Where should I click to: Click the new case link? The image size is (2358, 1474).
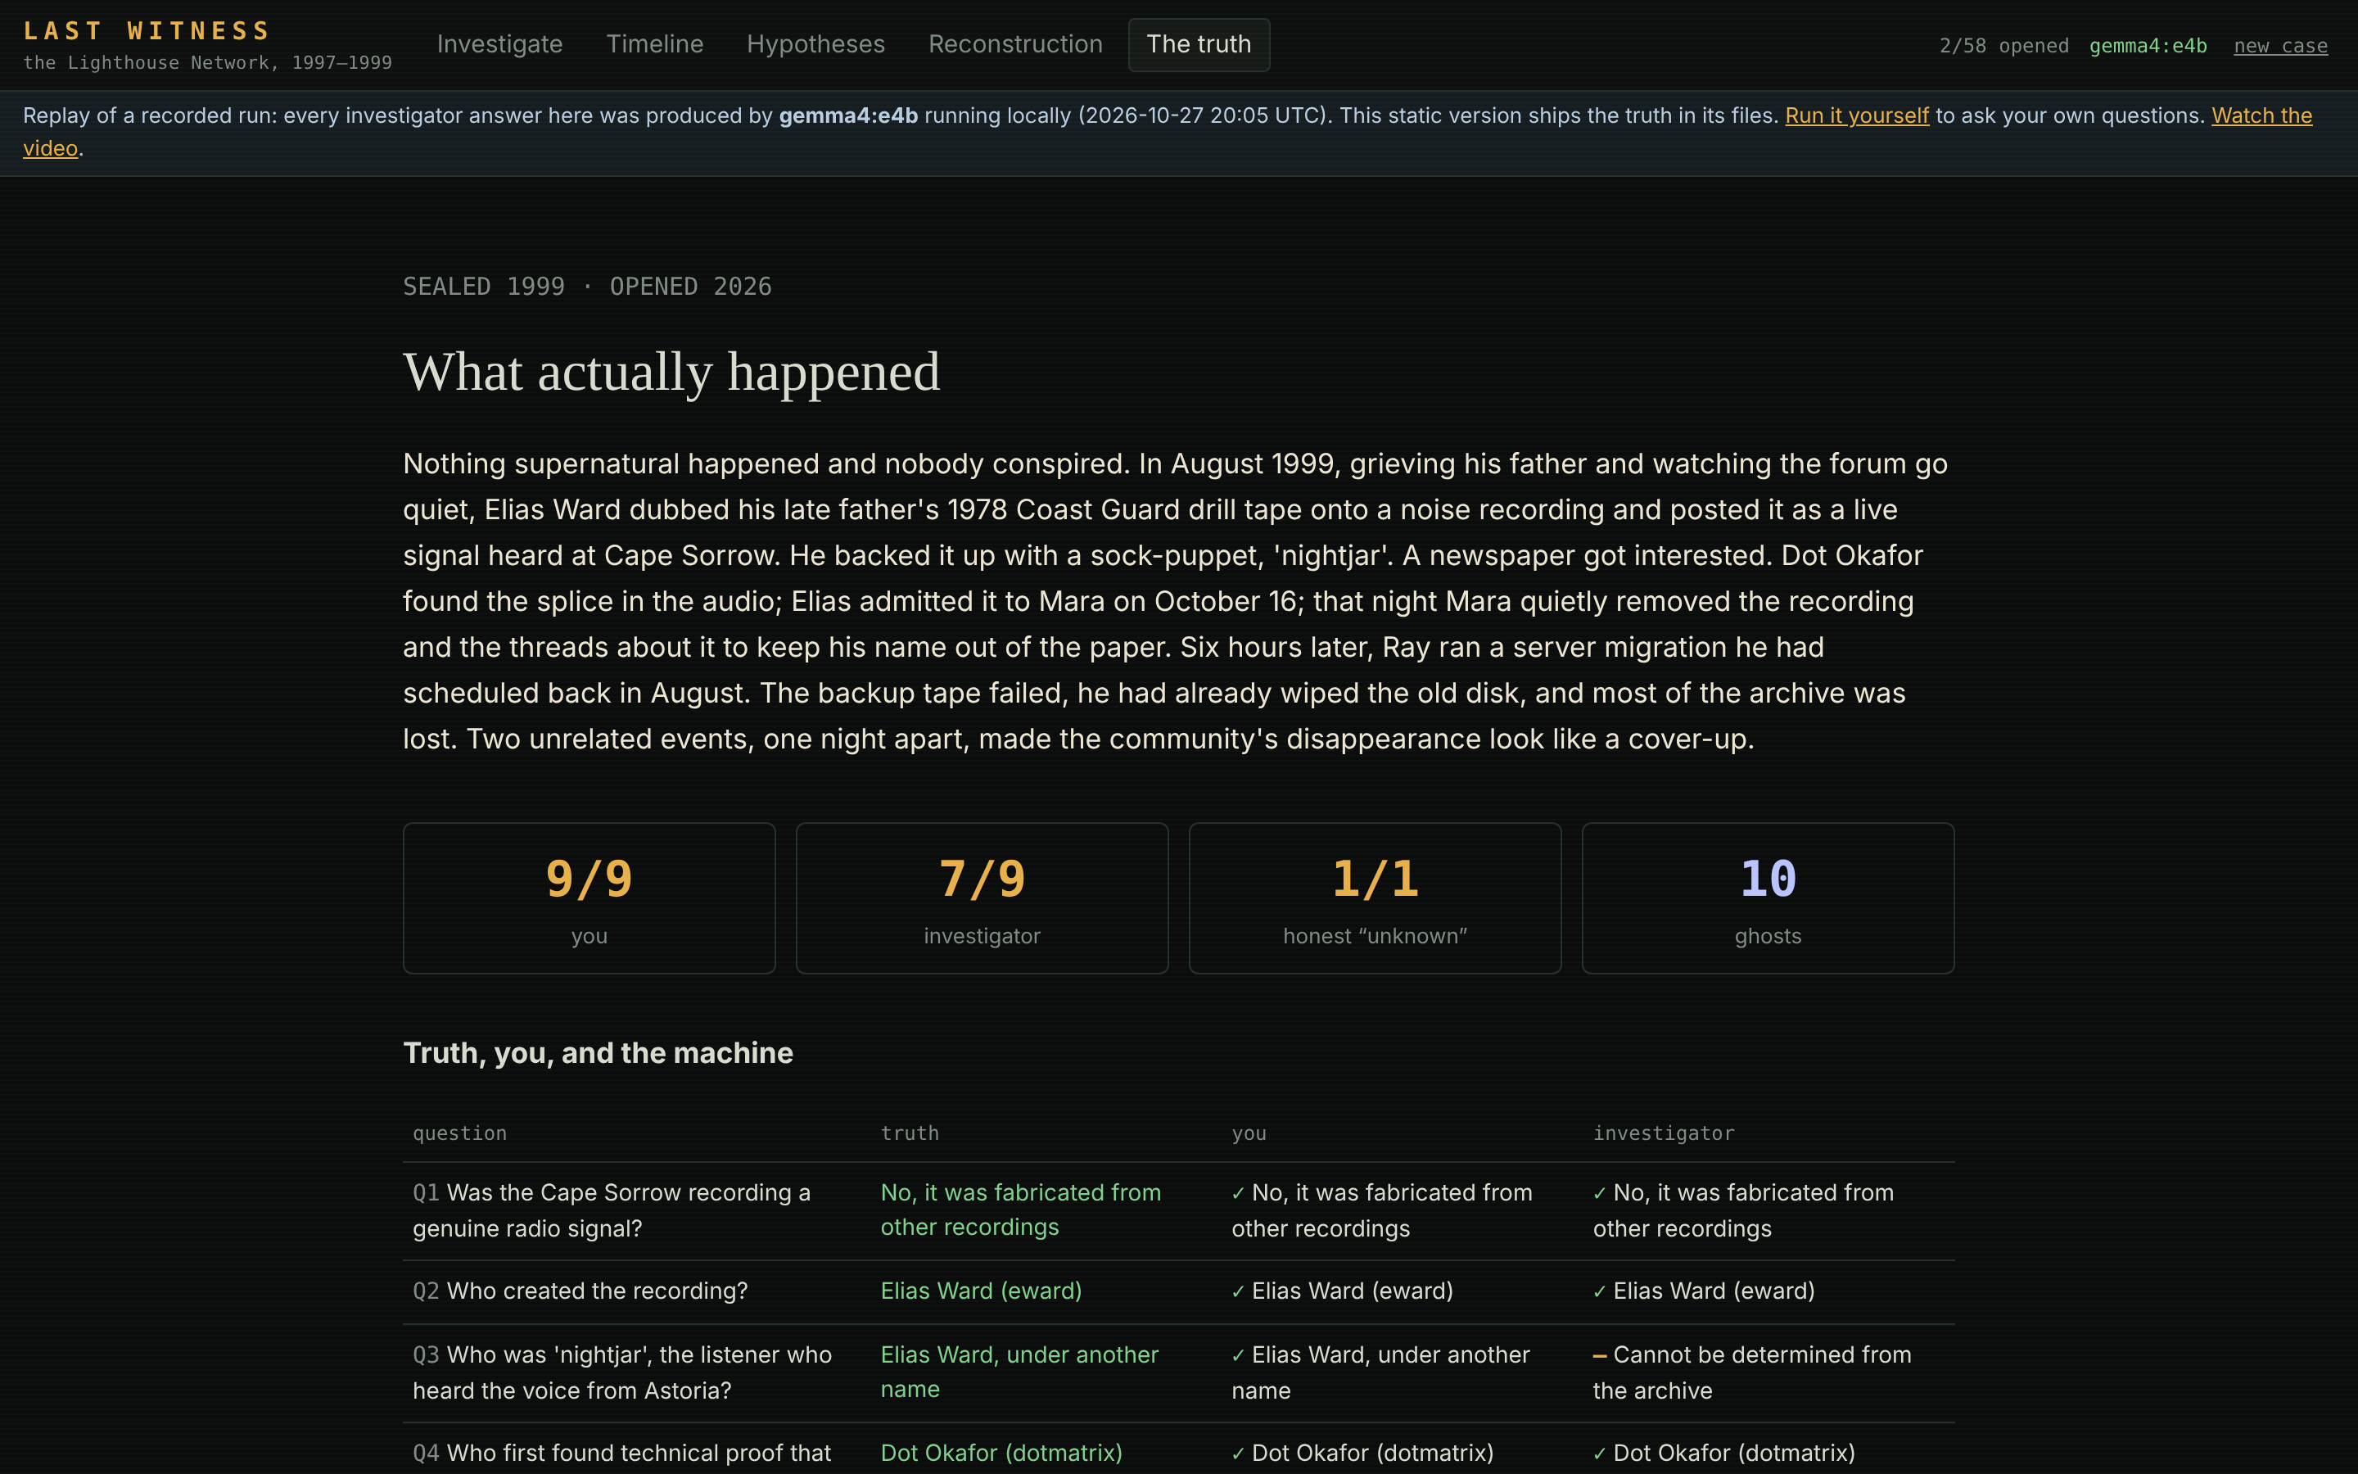[2280, 46]
